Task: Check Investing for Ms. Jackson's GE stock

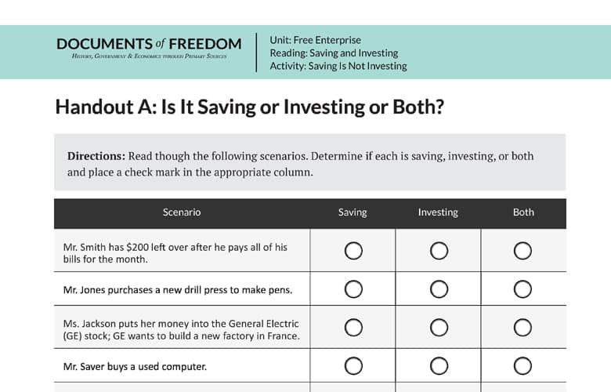Action: [439, 327]
